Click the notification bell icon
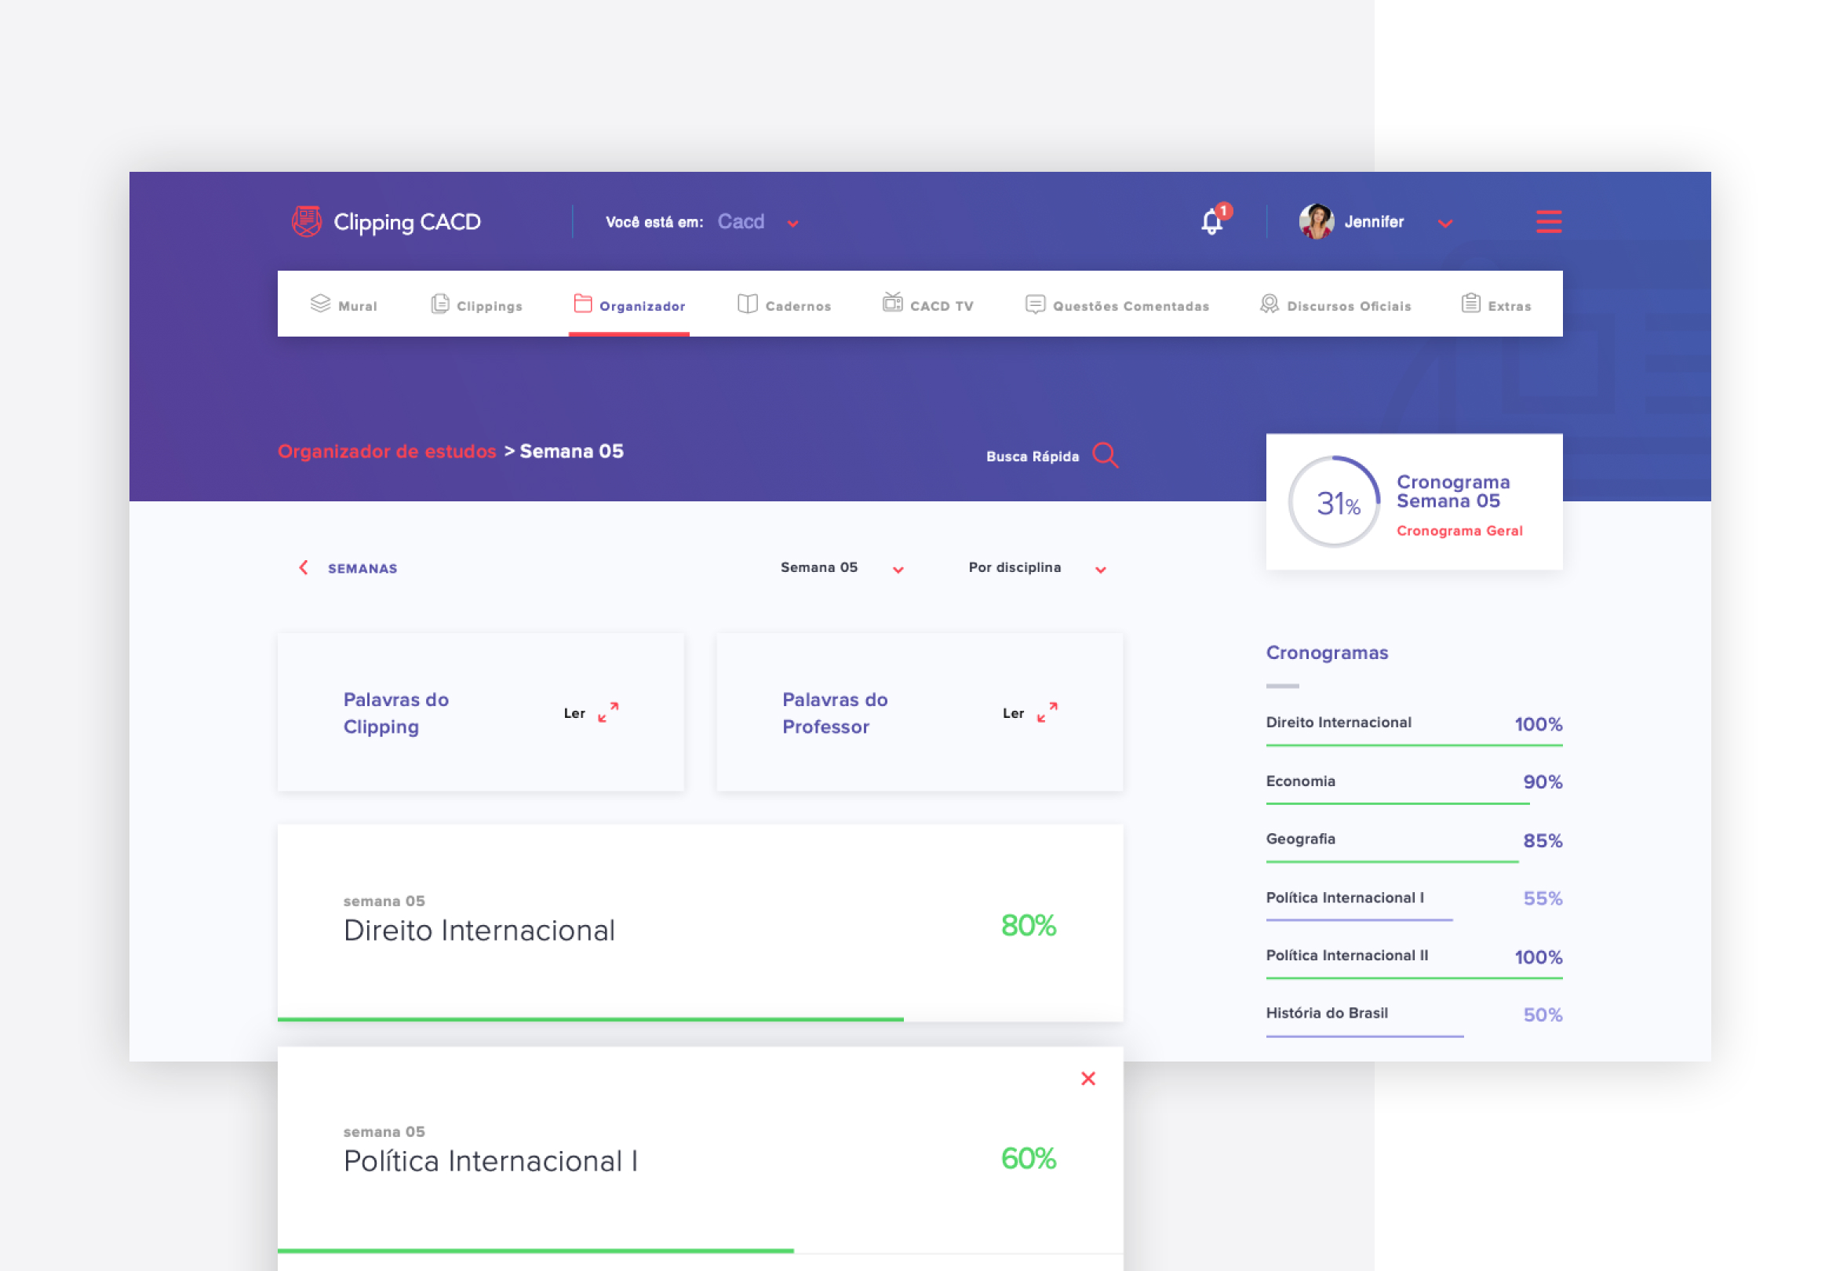The height and width of the screenshot is (1271, 1836). 1211,221
